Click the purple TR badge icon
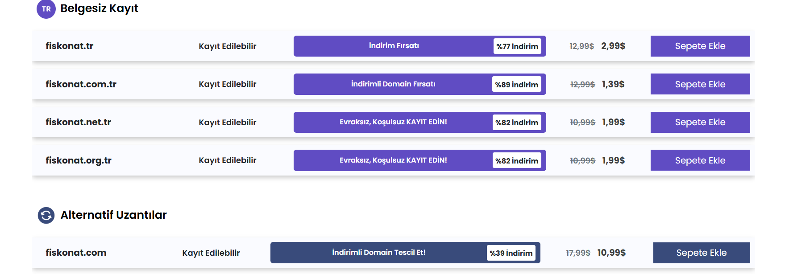The height and width of the screenshot is (274, 793). [46, 9]
